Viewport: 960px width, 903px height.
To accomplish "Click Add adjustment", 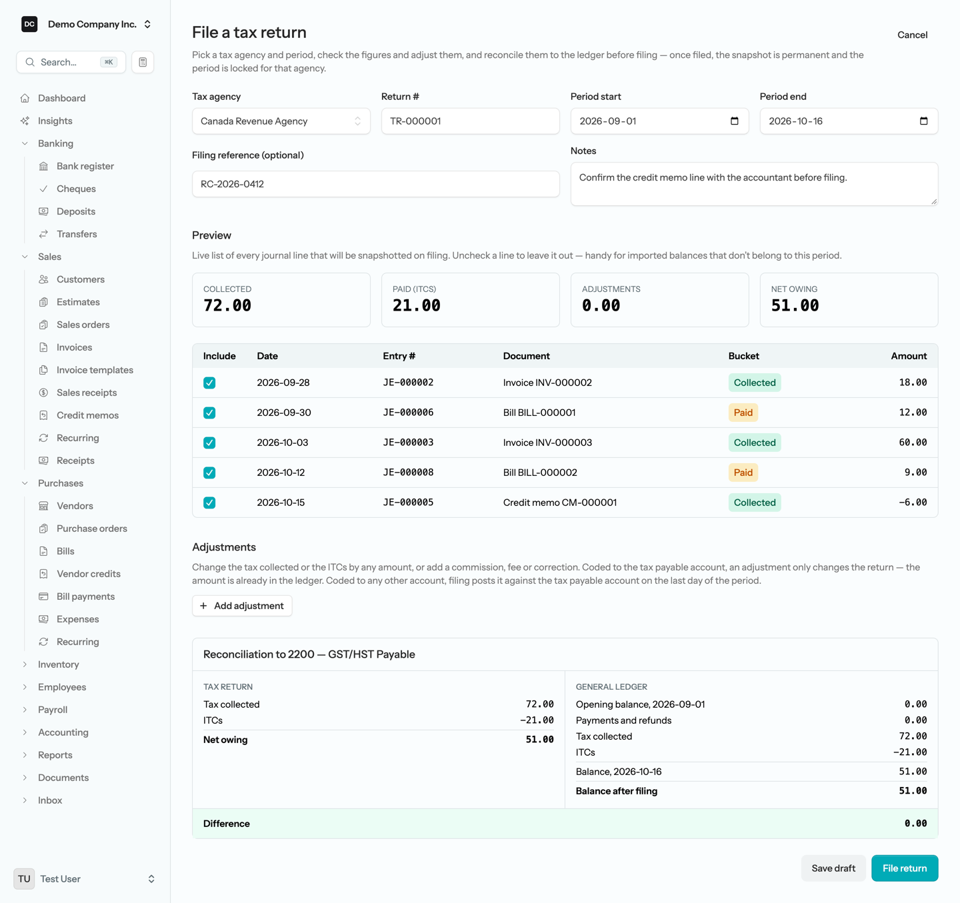I will 242,606.
